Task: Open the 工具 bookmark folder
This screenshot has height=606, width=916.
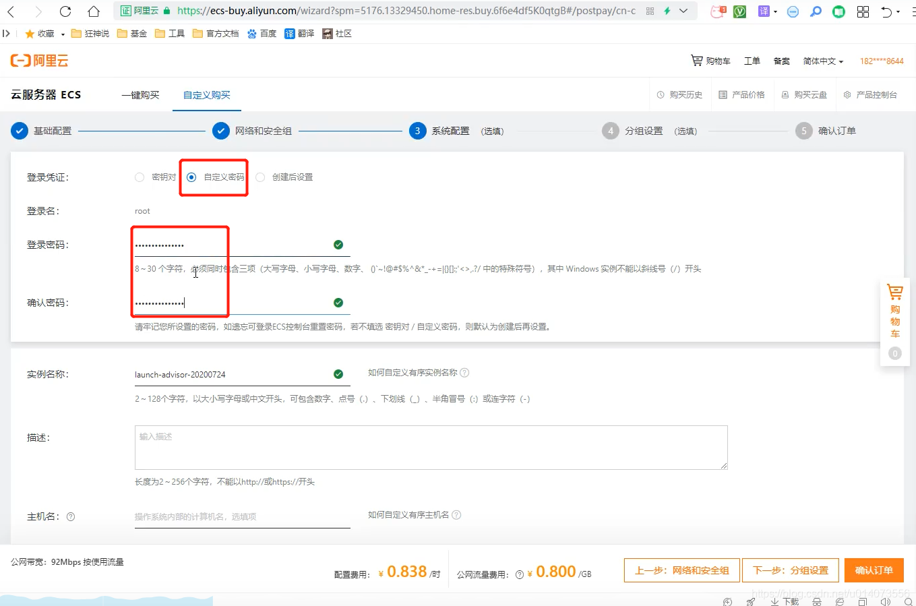Action: (170, 34)
